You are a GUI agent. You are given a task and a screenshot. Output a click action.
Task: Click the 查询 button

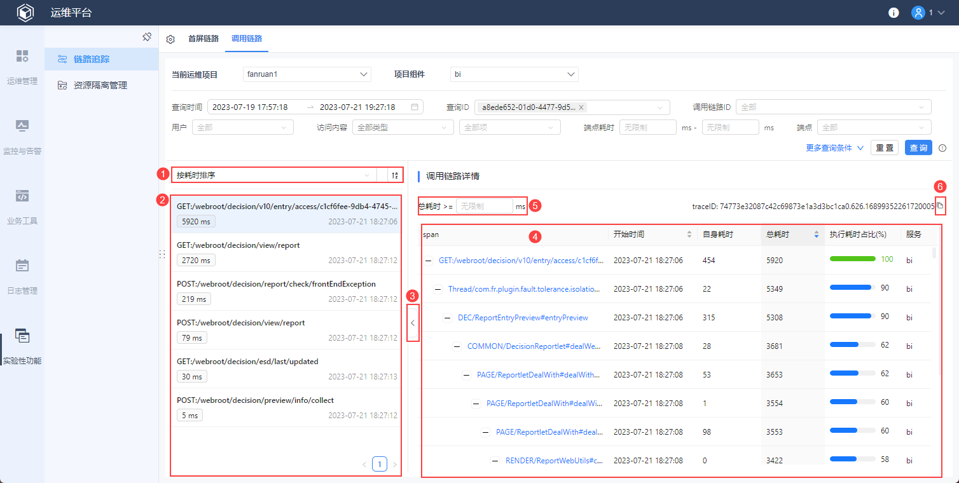918,148
